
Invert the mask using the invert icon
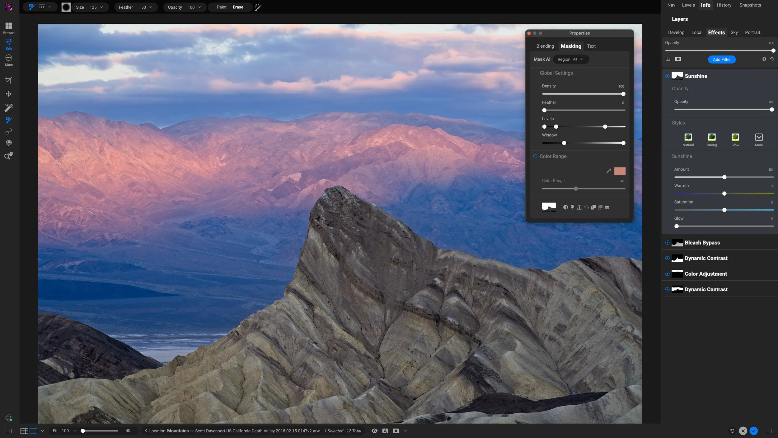565,207
